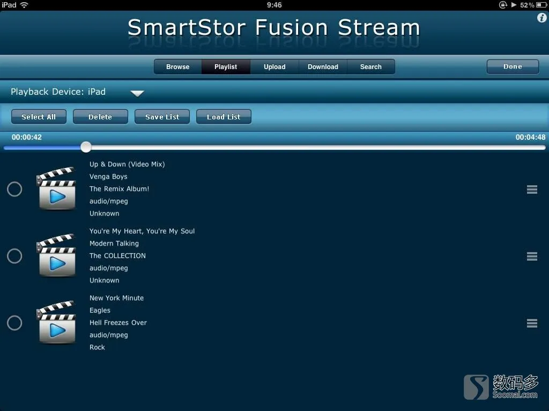549x411 pixels.
Task: Select the New York Minute radio button
Action: point(14,323)
